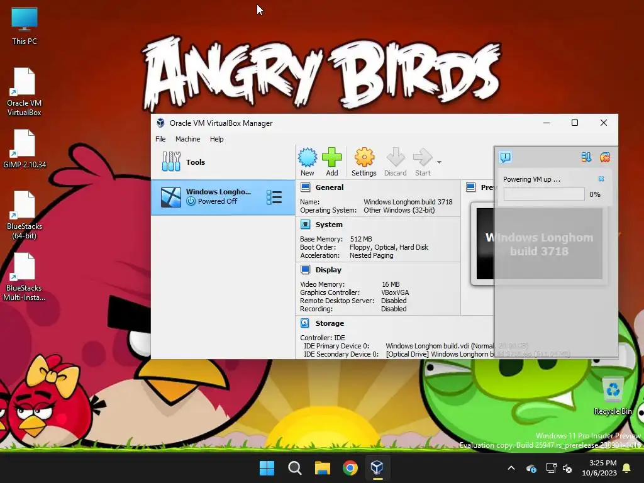Image resolution: width=644 pixels, height=483 pixels.
Task: Open the Machine menu
Action: pyautogui.click(x=187, y=139)
